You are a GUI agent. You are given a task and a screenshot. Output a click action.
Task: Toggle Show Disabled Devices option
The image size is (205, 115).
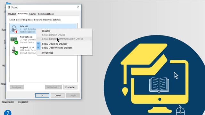pyautogui.click(x=54, y=44)
